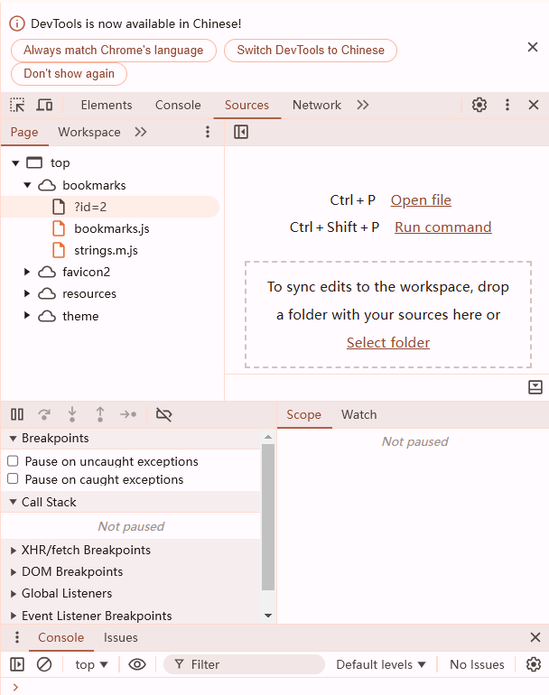
Task: Open the ?id=2 file in tree
Action: (110, 207)
